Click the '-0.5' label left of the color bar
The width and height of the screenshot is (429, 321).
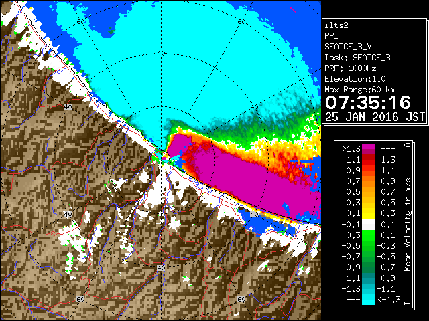(351, 246)
